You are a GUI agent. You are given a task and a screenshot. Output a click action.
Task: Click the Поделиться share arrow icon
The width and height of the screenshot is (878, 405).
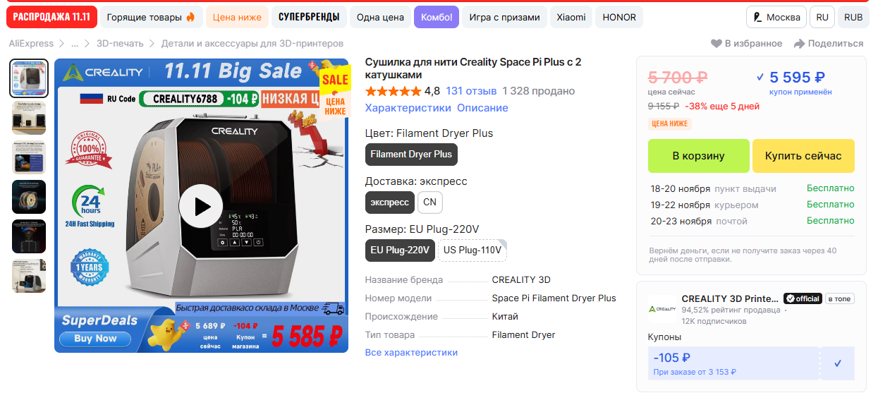[x=799, y=44]
